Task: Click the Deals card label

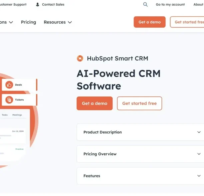Action: (18, 85)
